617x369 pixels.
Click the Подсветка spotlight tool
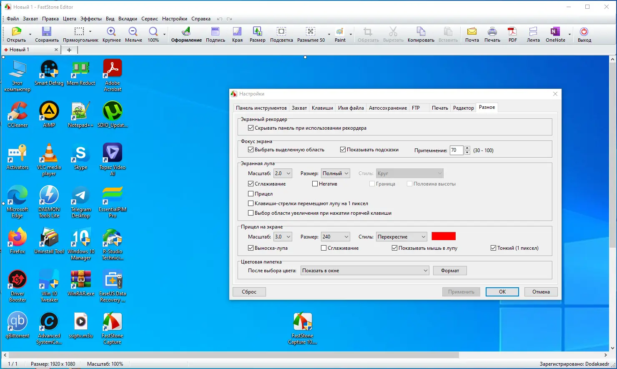[x=281, y=34]
